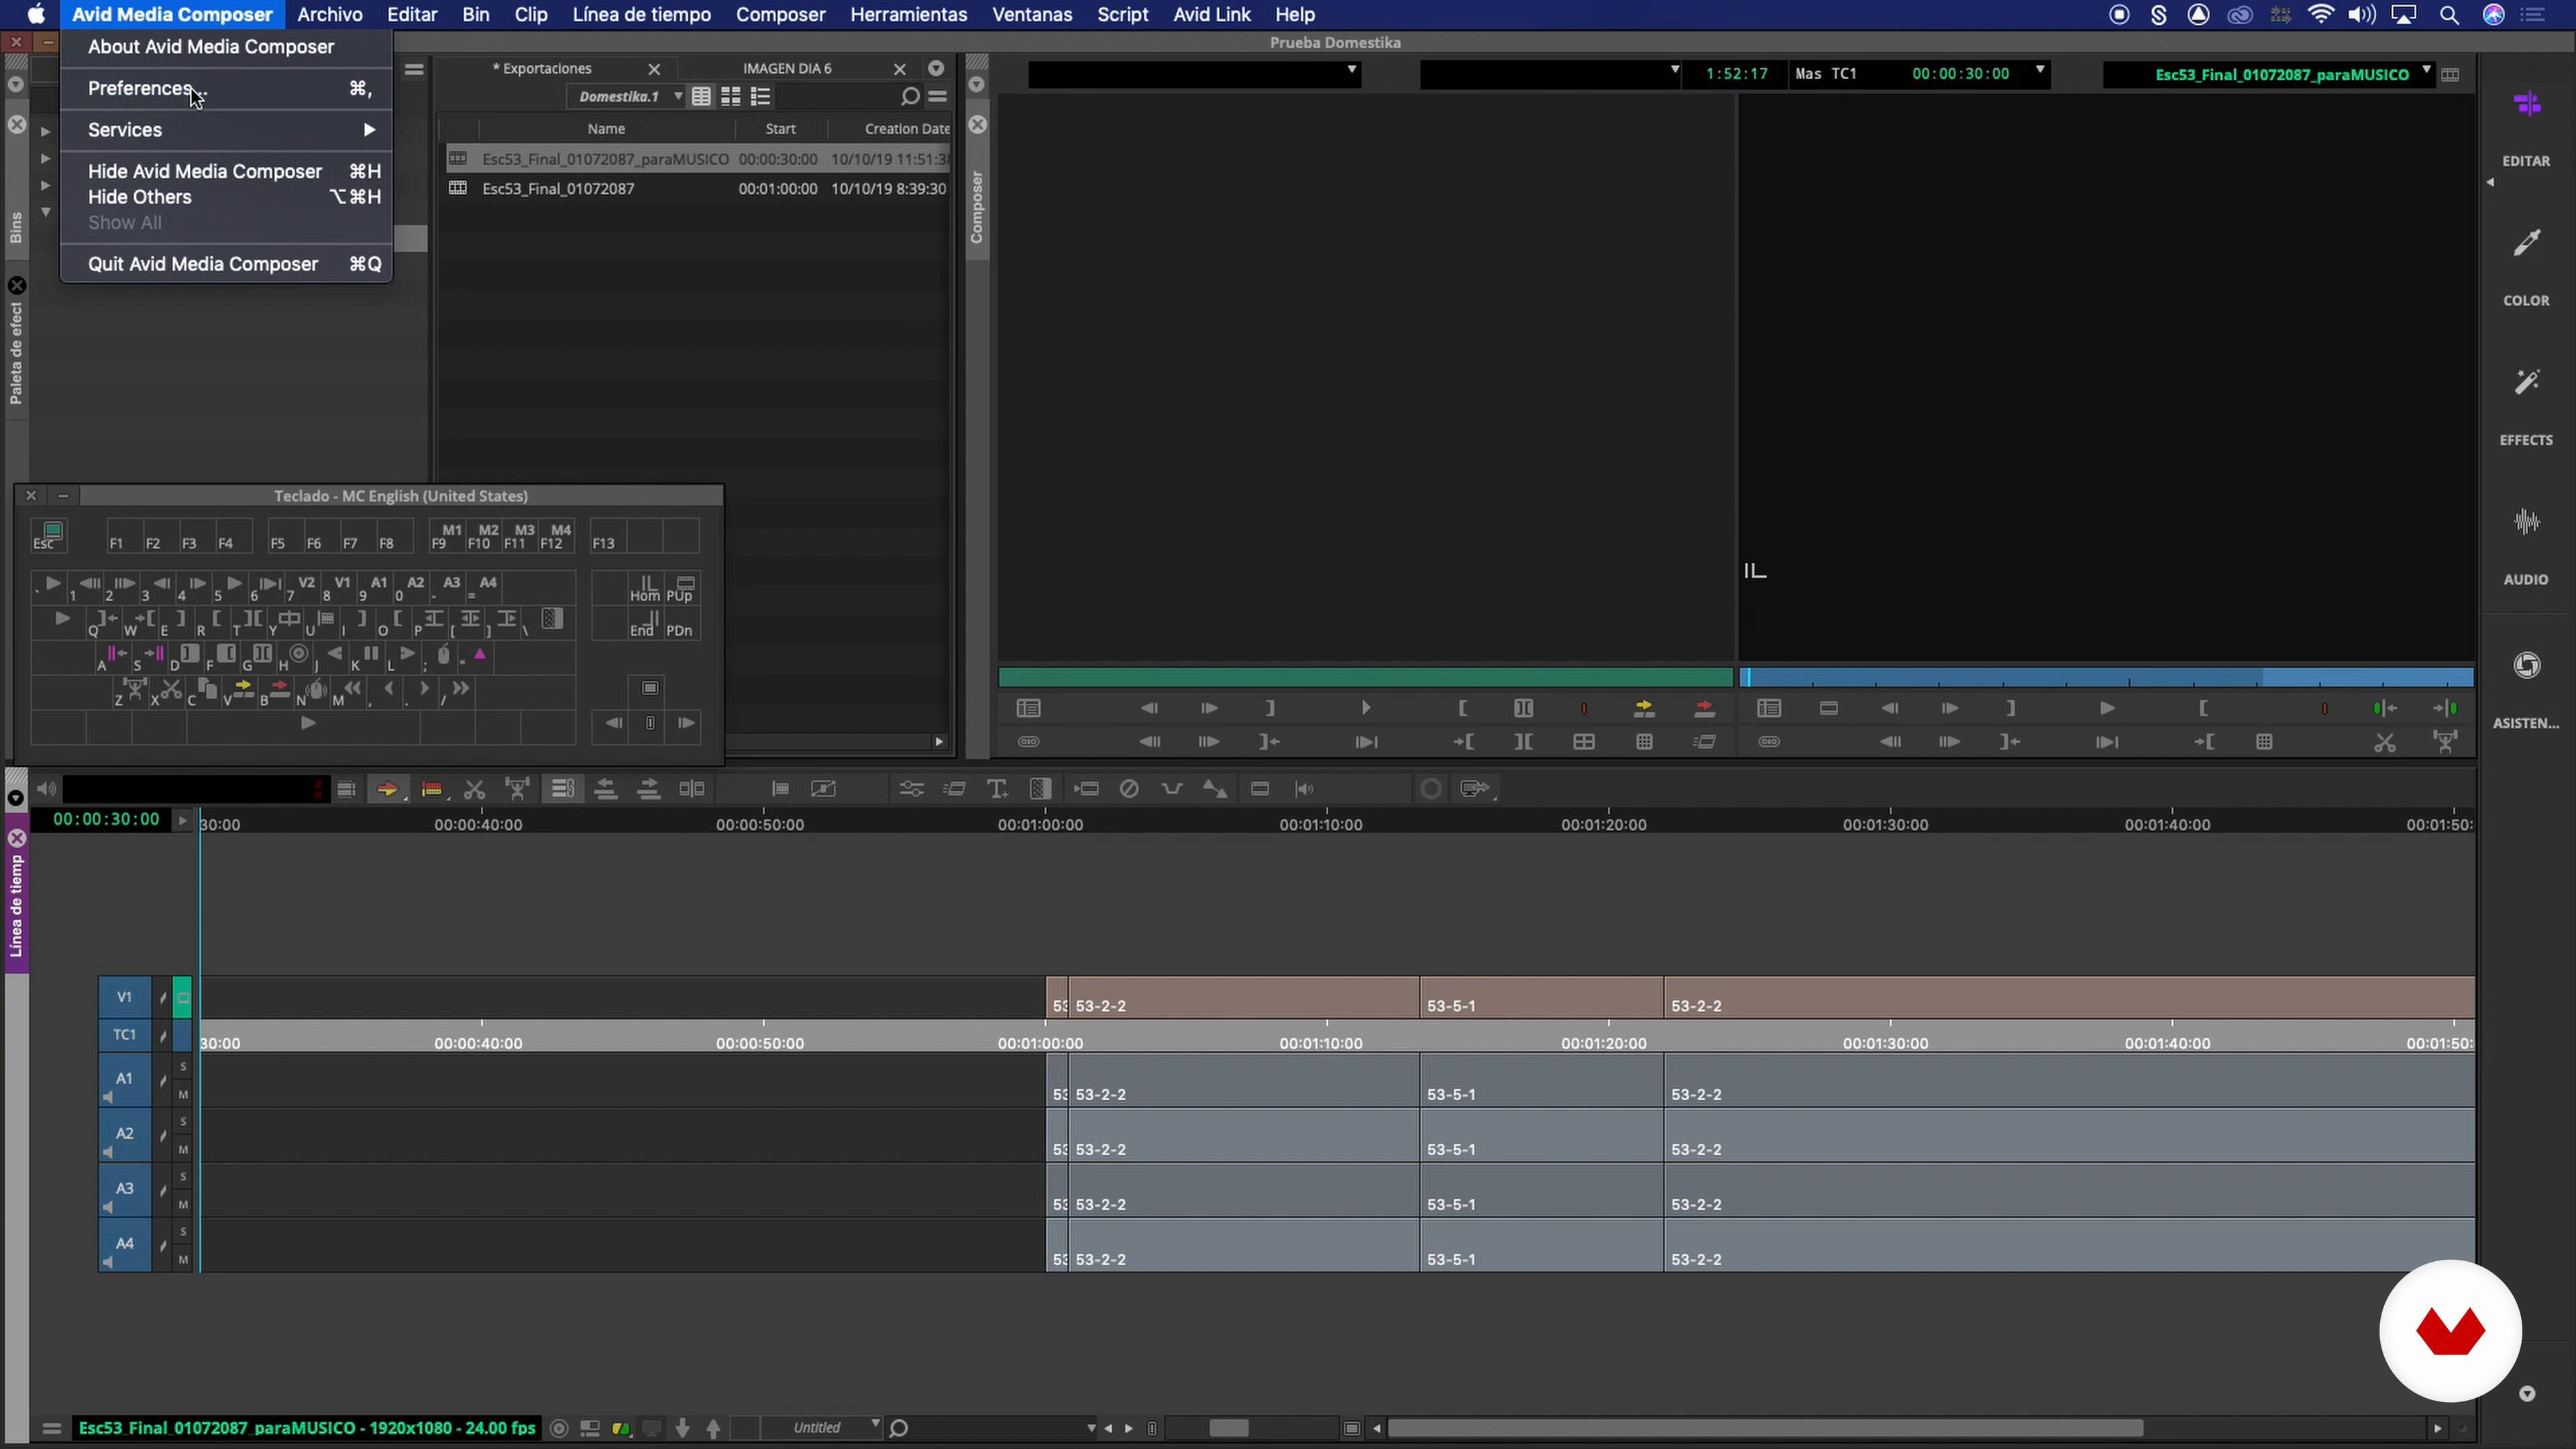
Task: Open the EDITAR workspace
Action: (2526, 125)
